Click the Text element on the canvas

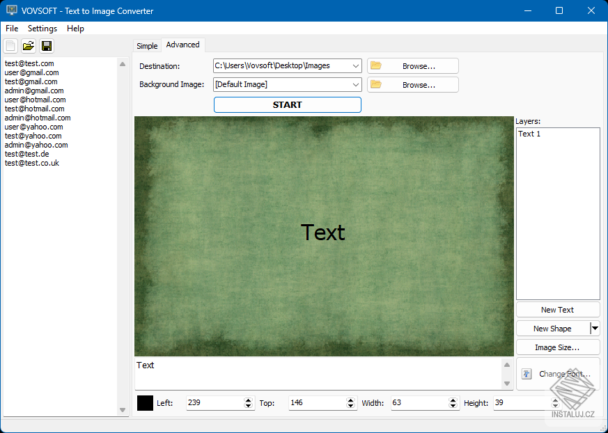[322, 233]
